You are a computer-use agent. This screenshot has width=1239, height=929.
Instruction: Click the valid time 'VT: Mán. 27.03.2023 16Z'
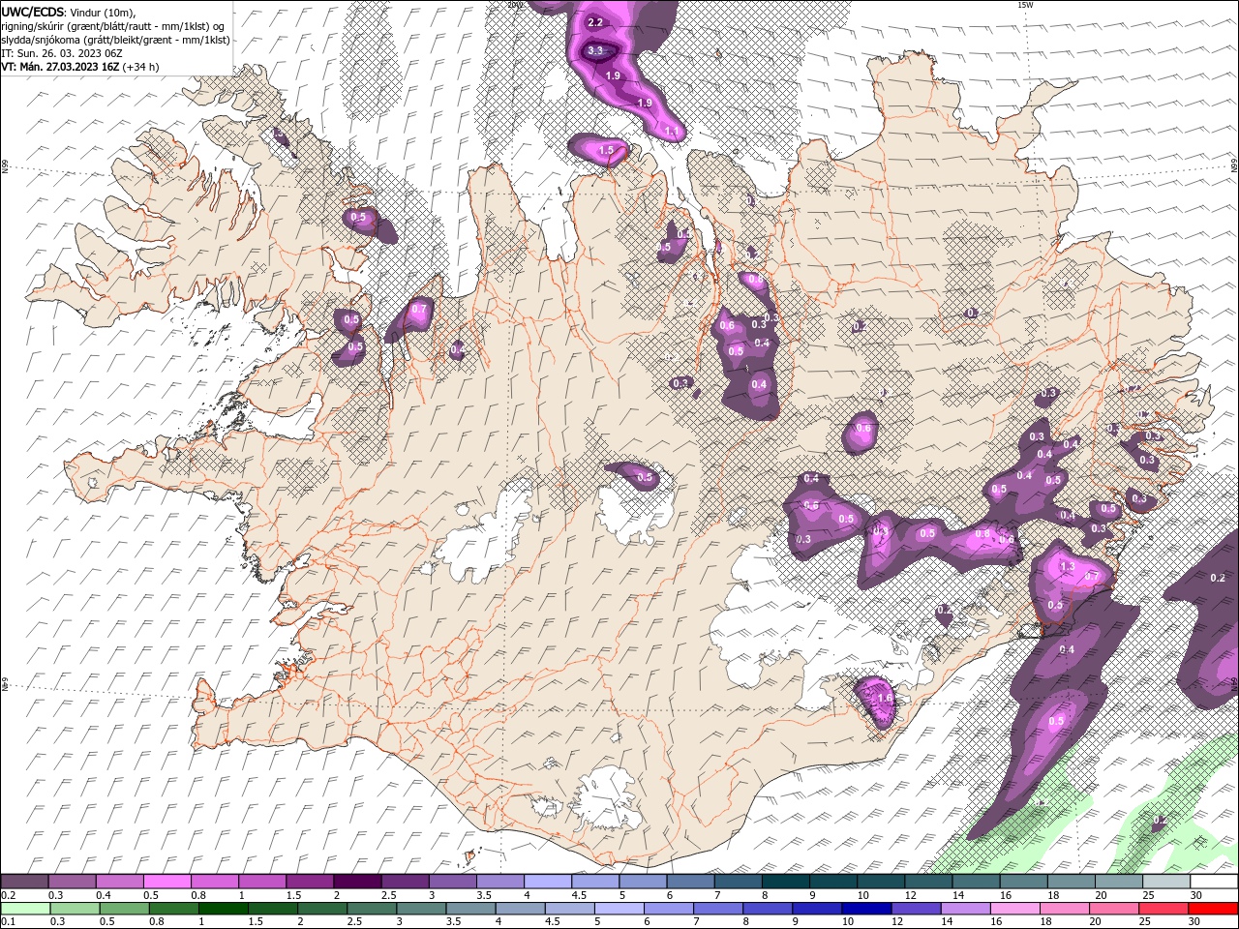tap(60, 67)
